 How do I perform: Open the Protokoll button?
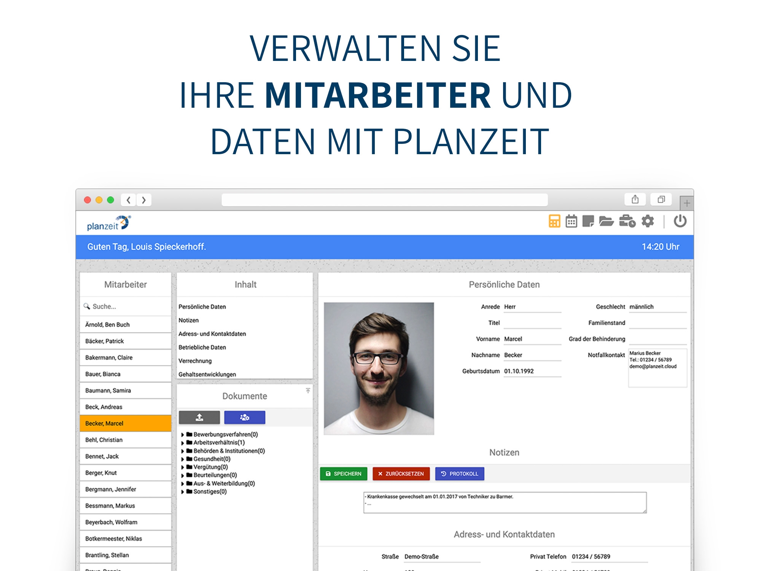point(460,474)
